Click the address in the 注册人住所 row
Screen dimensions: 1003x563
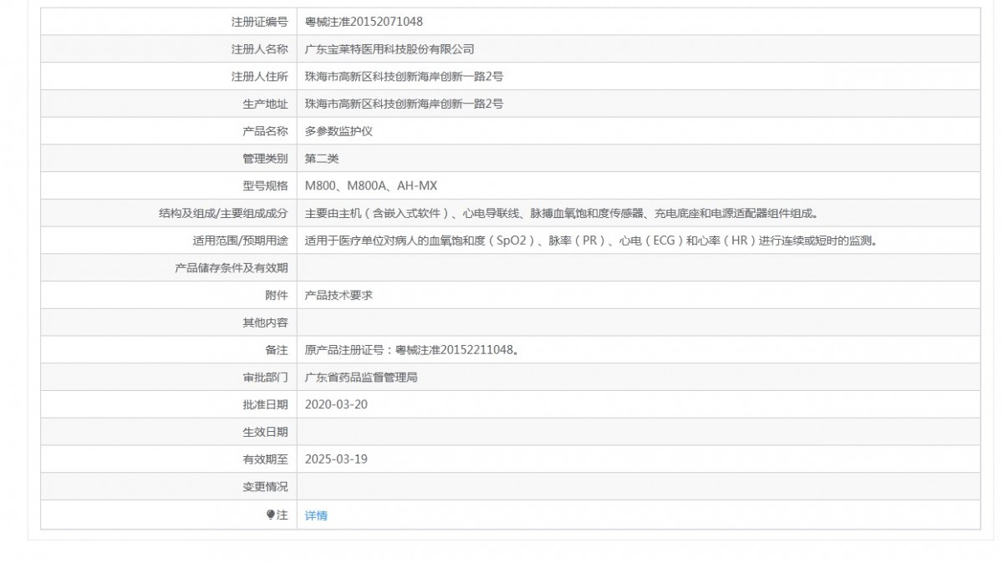click(404, 77)
